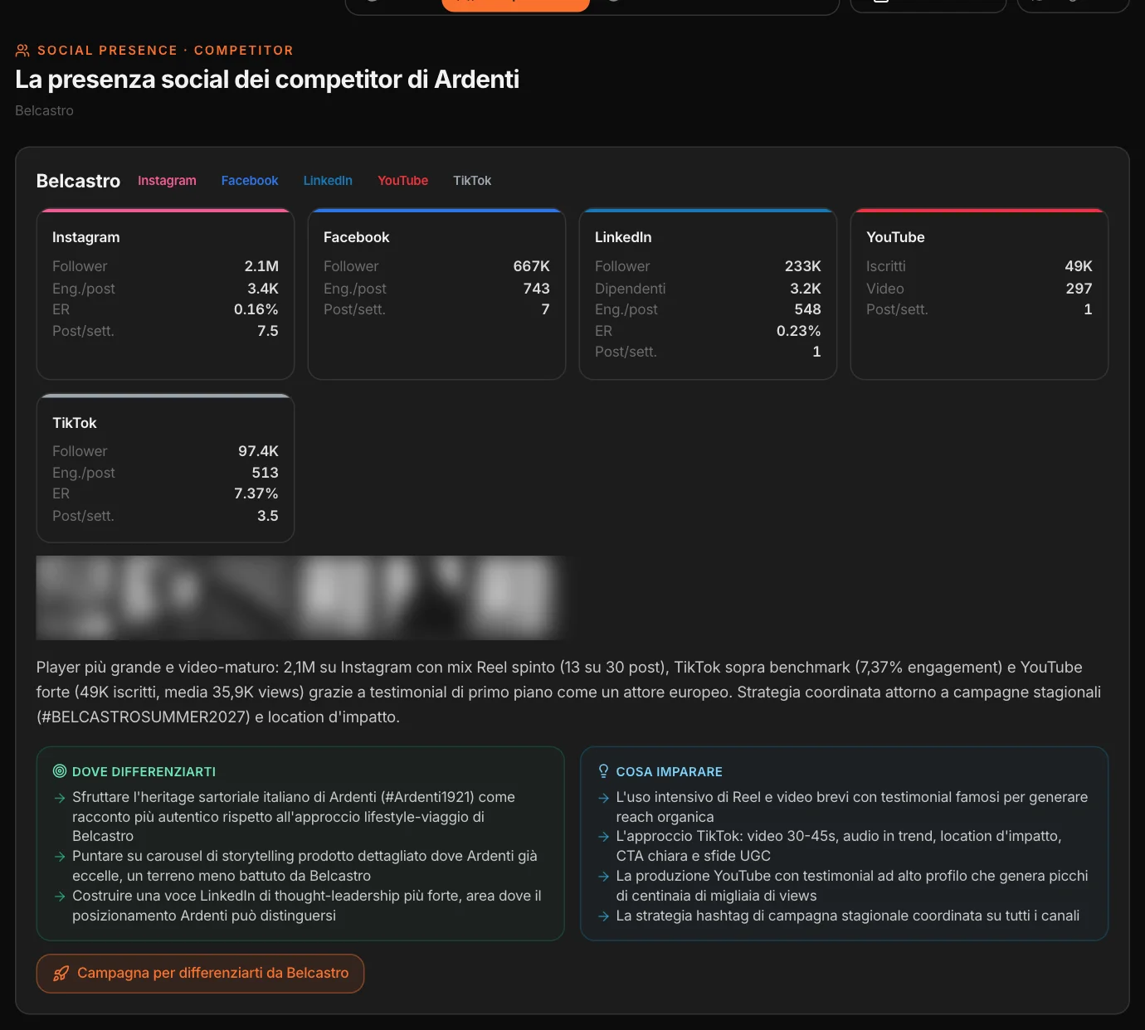This screenshot has height=1030, width=1145.
Task: Click the arrow before "Sfruttare l'heritage sartoriale"
Action: point(60,798)
